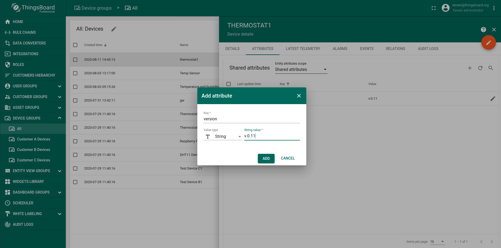
Task: Open Customer C Devices group
Action: (33, 160)
